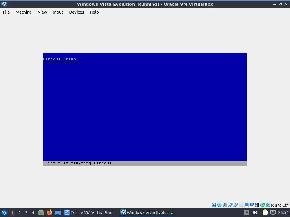
Task: Click the optical disk indicator icon
Action: click(x=219, y=205)
